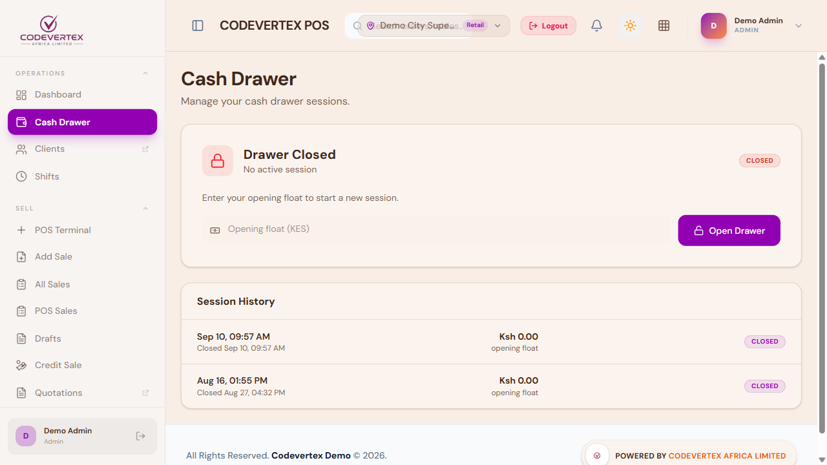
Task: Open the notifications bell
Action: pyautogui.click(x=597, y=26)
